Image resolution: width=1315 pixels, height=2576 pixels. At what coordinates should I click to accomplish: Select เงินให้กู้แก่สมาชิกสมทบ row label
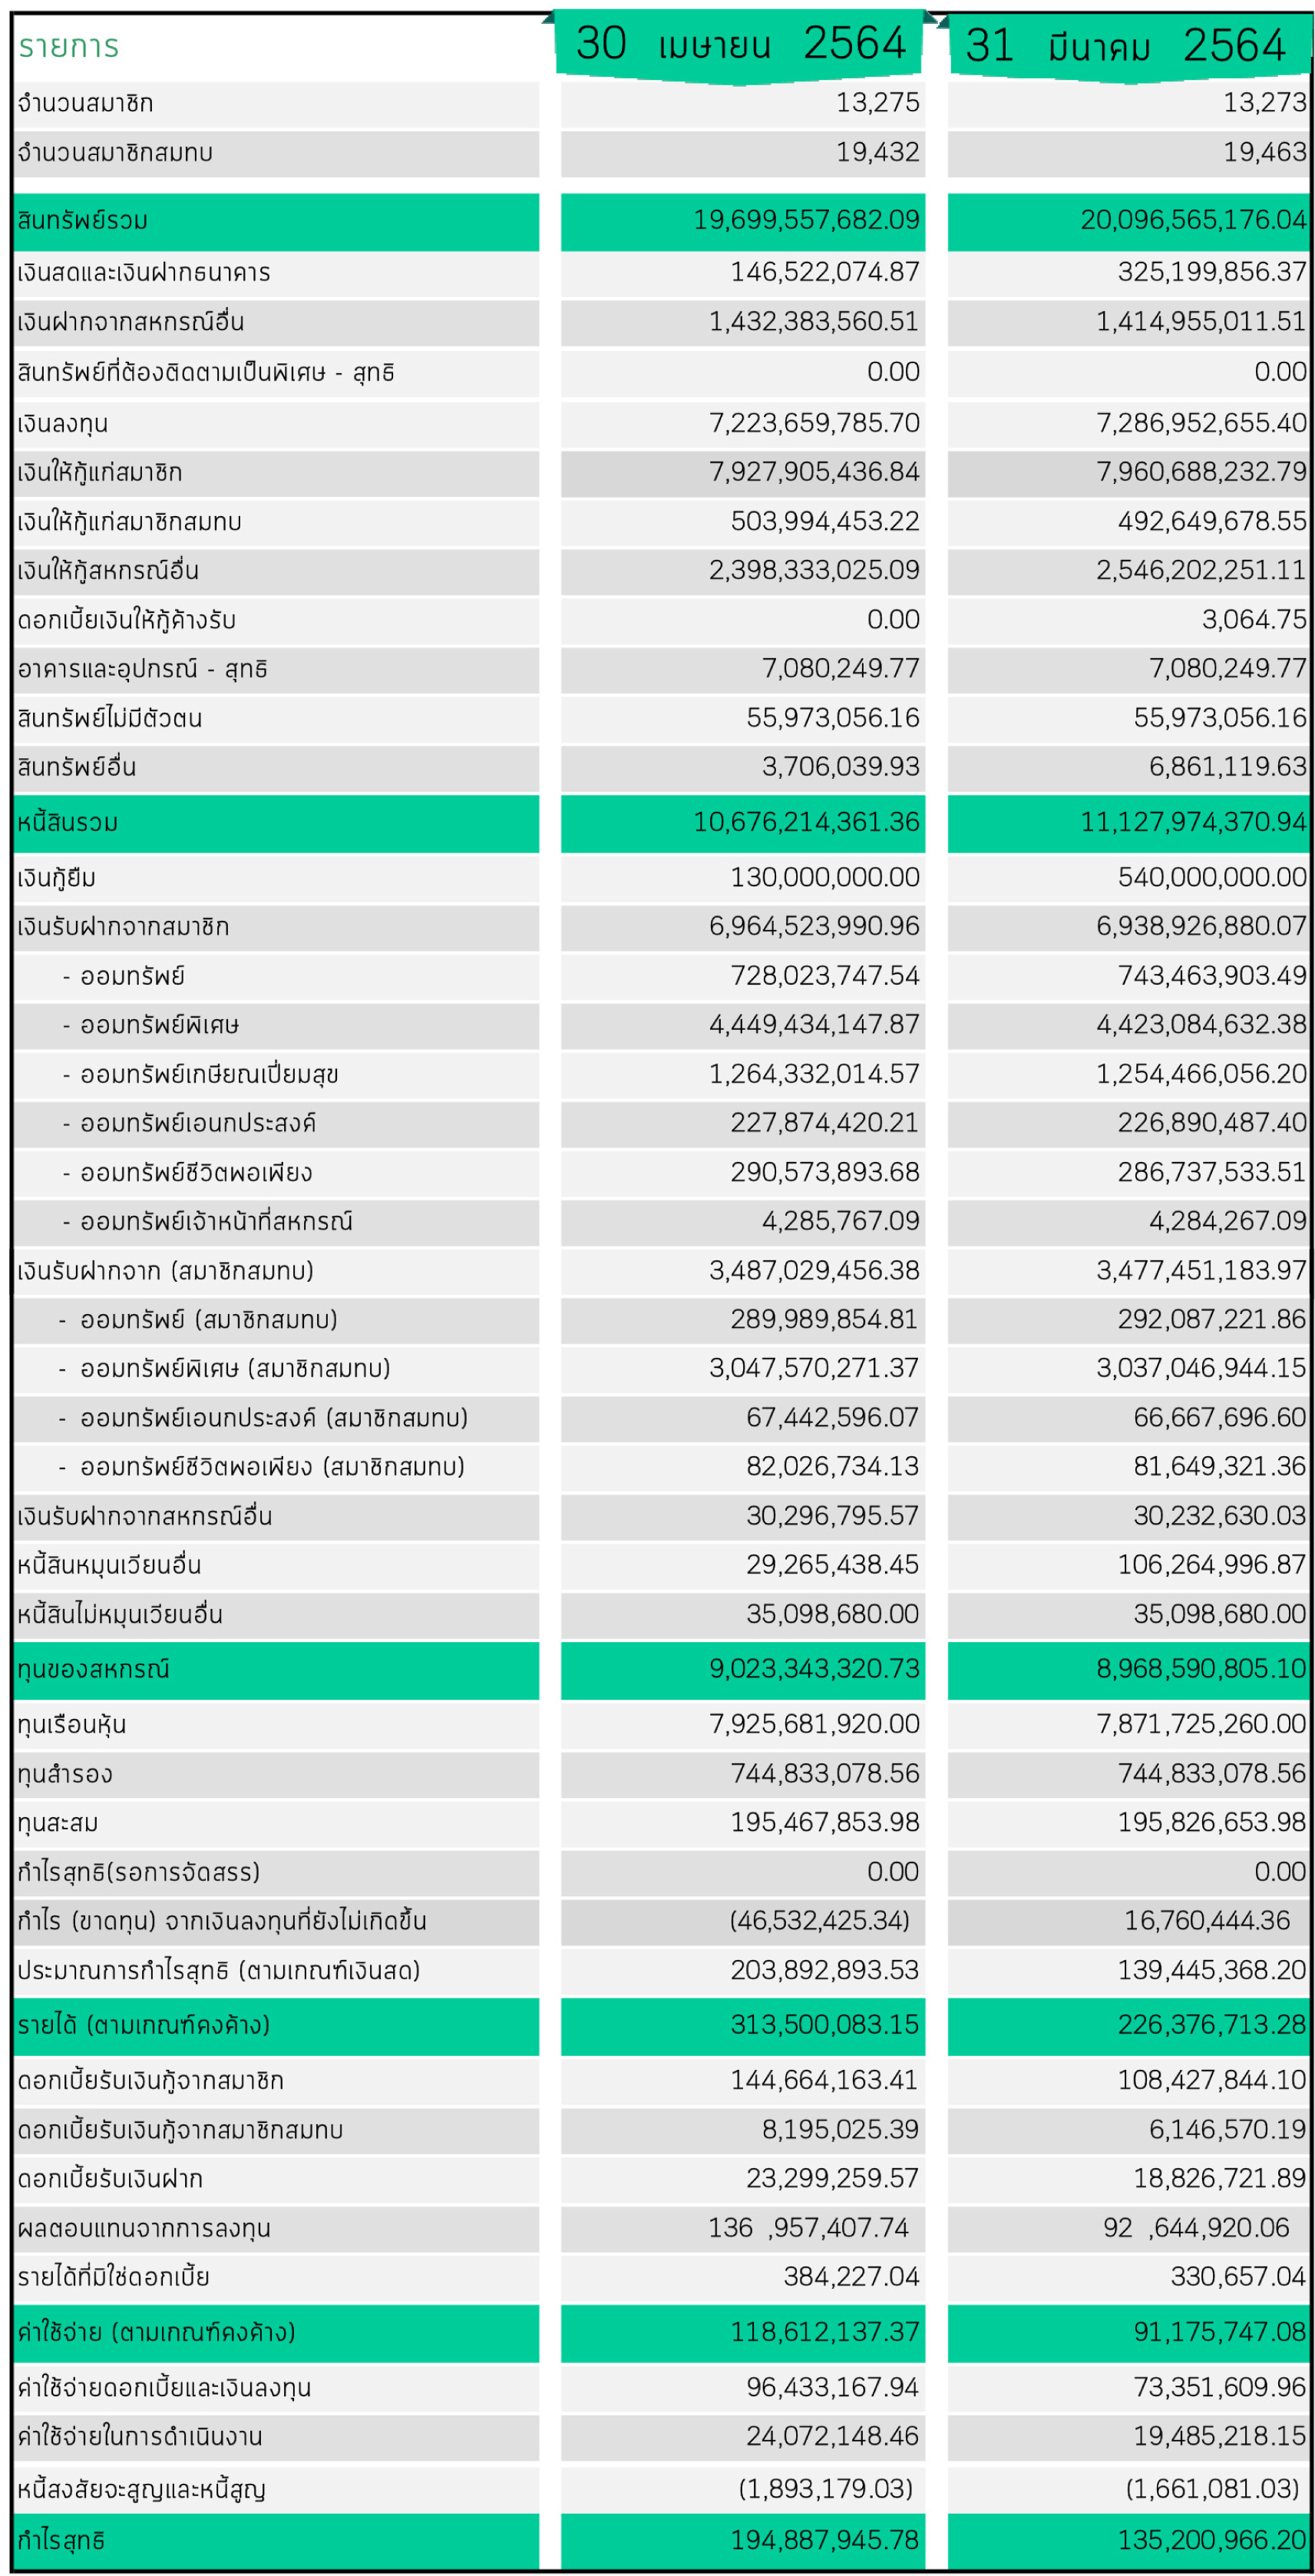point(129,521)
